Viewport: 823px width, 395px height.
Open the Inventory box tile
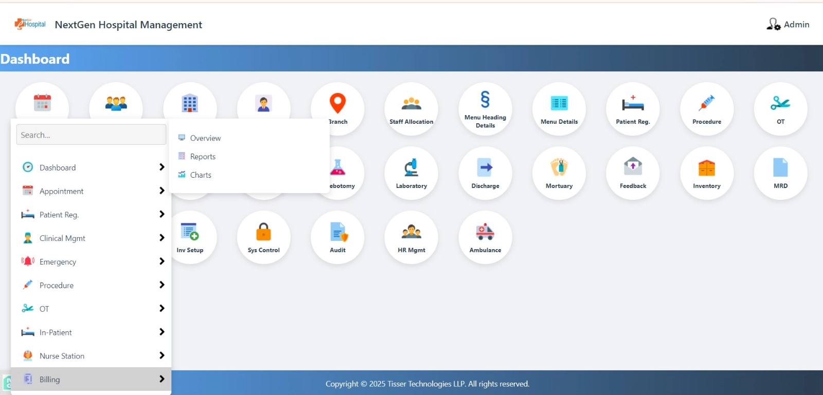click(x=707, y=173)
